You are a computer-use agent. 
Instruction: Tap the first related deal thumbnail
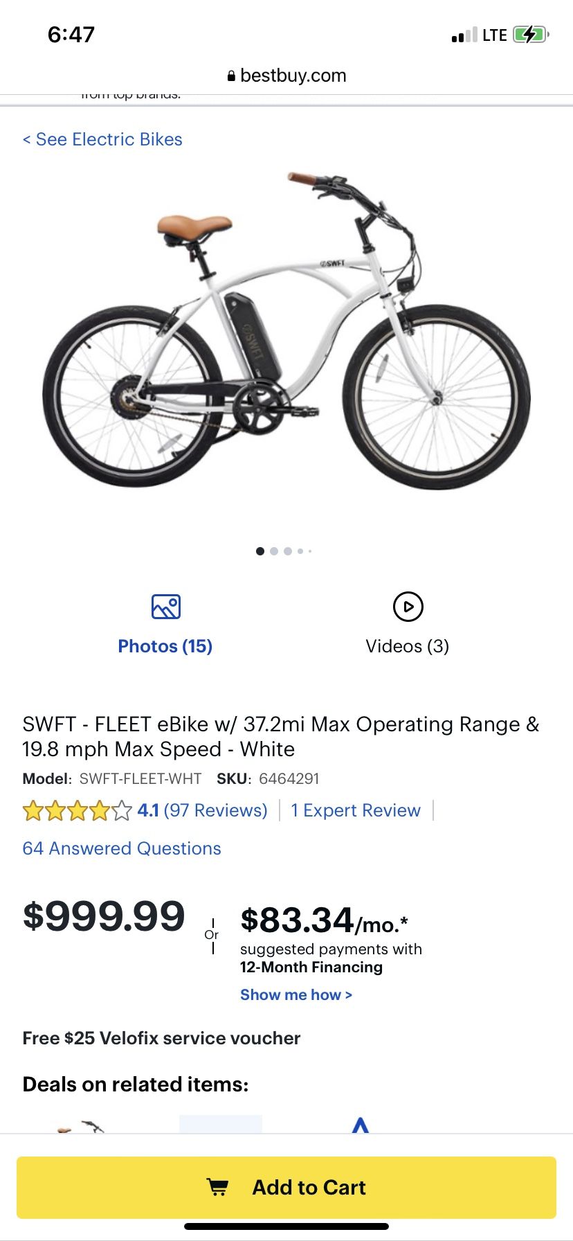[x=80, y=1125]
